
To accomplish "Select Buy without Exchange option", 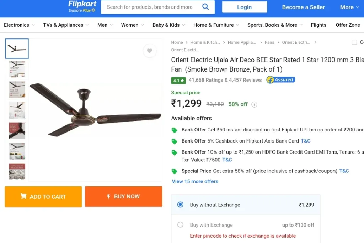I will coord(180,205).
